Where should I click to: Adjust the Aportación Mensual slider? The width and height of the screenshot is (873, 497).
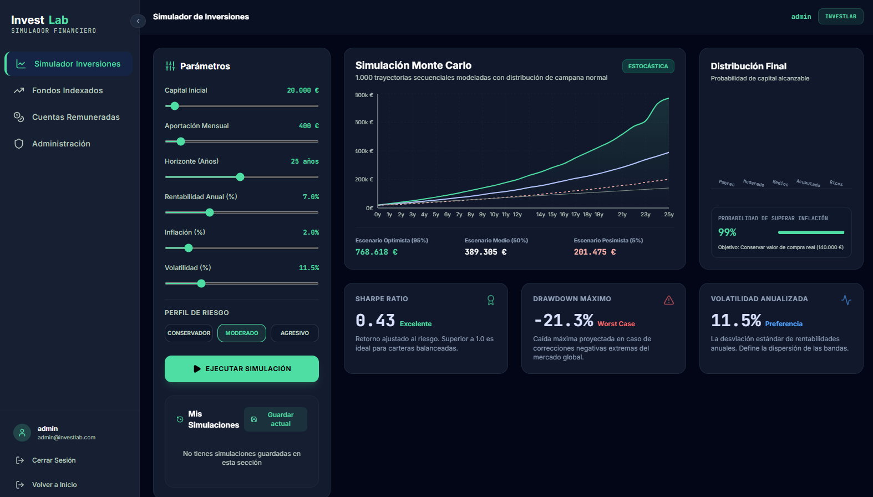[x=242, y=141]
